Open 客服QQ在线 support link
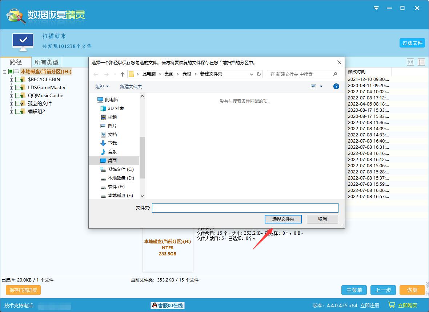Image resolution: width=429 pixels, height=312 pixels. pos(168,305)
